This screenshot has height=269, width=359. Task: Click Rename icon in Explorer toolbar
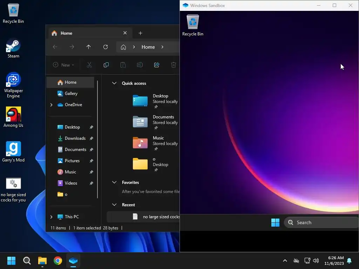tap(140, 65)
